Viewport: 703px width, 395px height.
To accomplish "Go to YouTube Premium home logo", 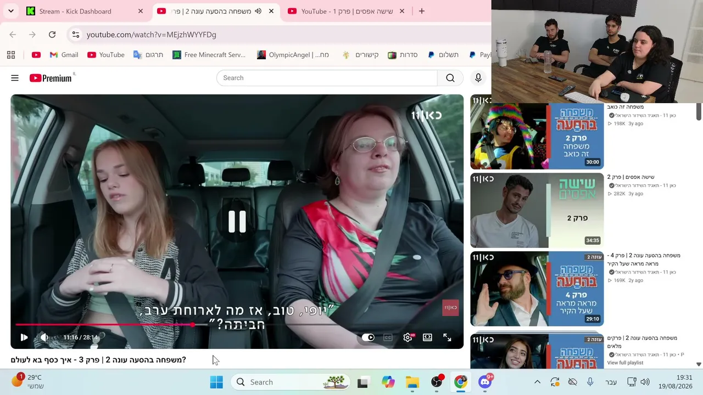I will pyautogui.click(x=51, y=78).
